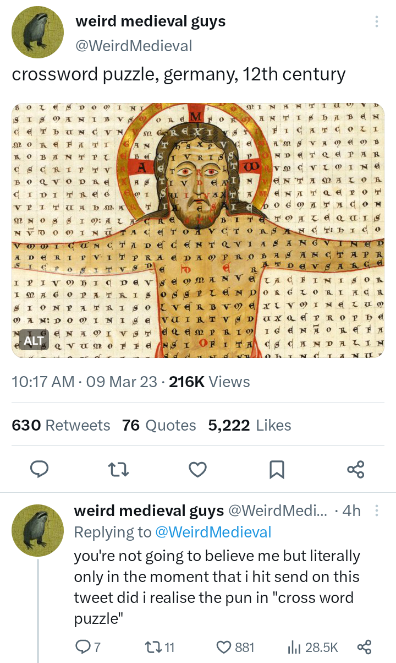Open the ALT badge on the image
This screenshot has width=396, height=663.
click(x=34, y=339)
